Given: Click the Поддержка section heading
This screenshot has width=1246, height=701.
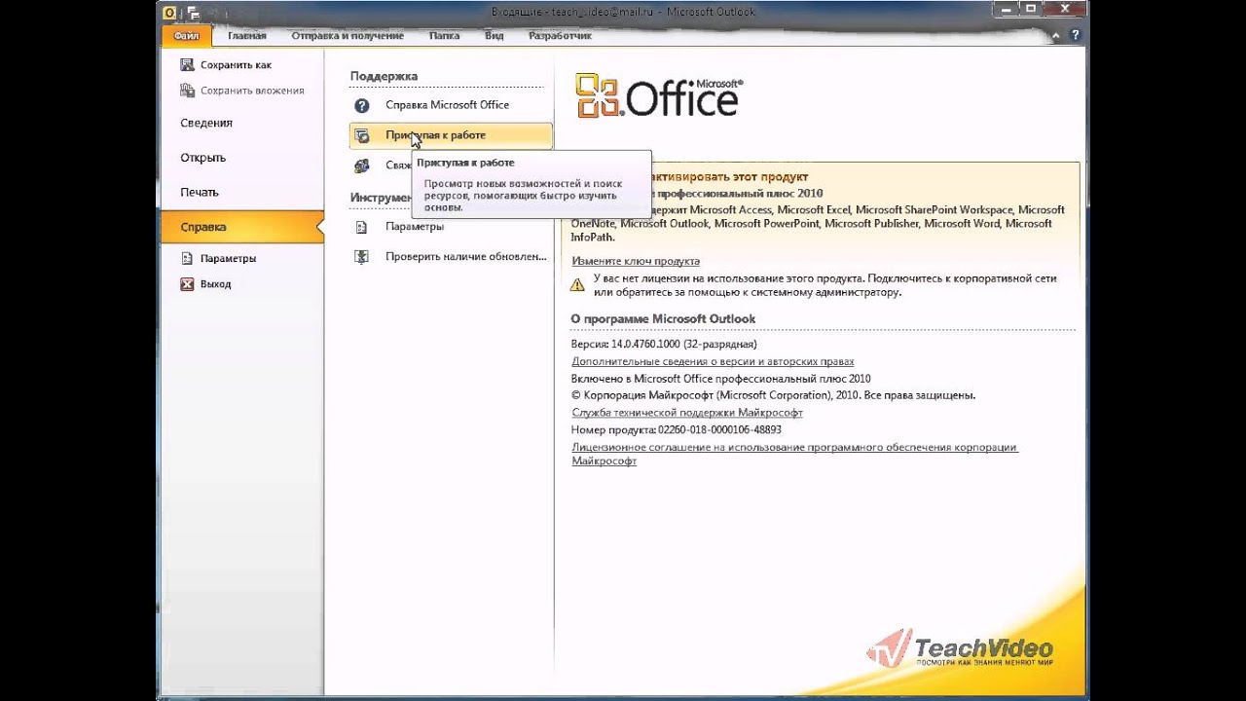Looking at the screenshot, I should point(384,76).
